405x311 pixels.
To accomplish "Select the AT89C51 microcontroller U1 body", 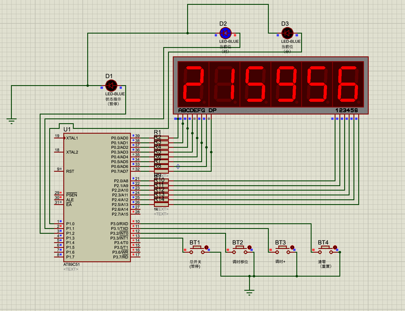I will click(97, 197).
